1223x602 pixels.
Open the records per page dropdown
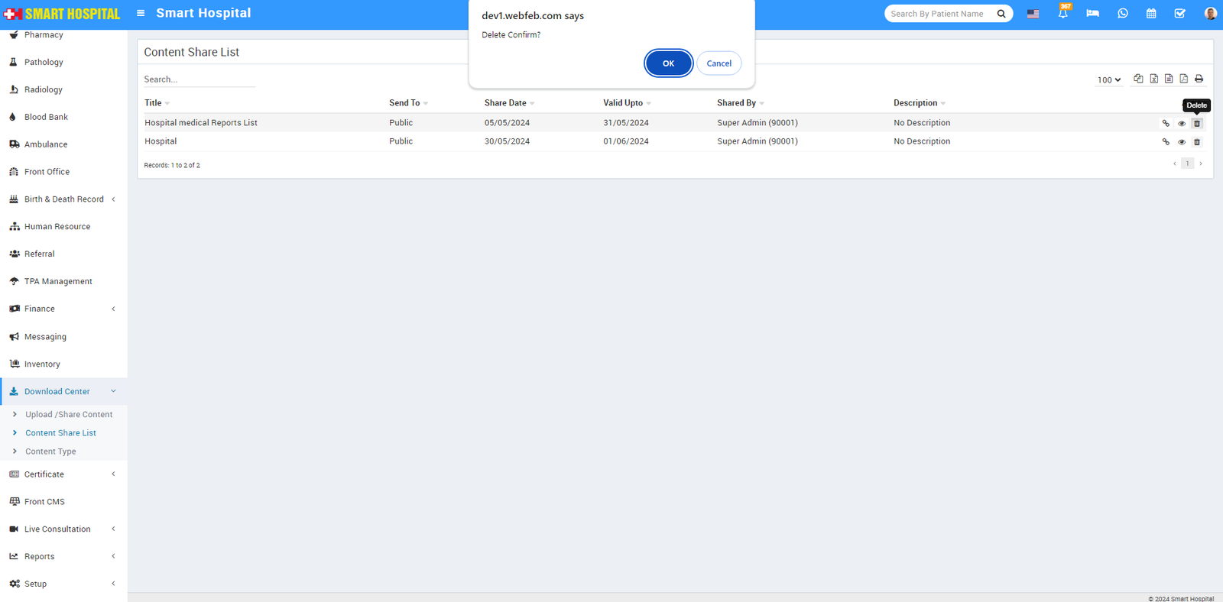click(x=1108, y=79)
